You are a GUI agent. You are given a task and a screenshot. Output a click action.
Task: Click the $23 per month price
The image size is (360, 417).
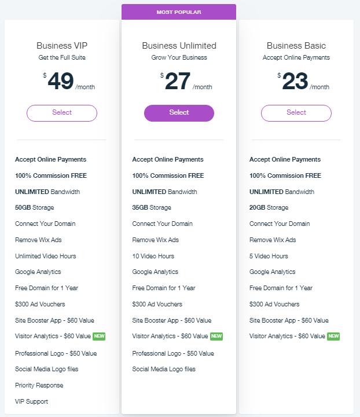[303, 81]
